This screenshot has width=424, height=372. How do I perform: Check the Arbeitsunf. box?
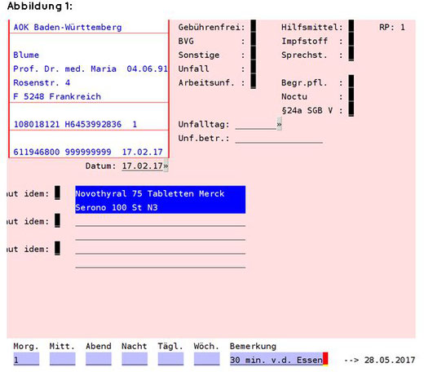coord(253,82)
